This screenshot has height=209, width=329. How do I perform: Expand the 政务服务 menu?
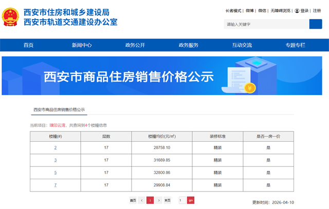(x=189, y=45)
